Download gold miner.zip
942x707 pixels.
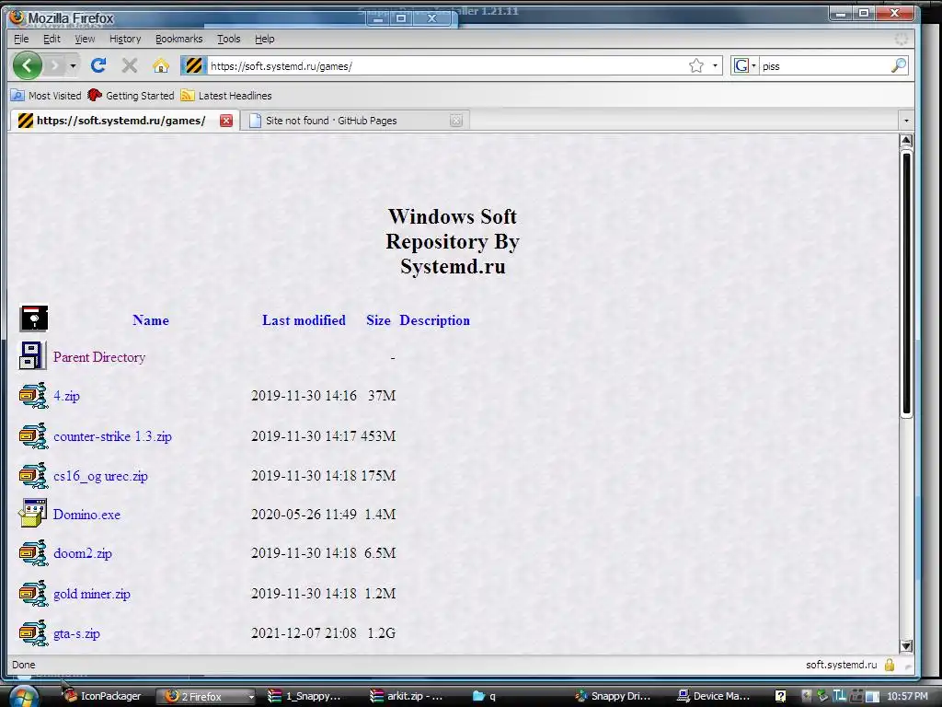coord(92,594)
